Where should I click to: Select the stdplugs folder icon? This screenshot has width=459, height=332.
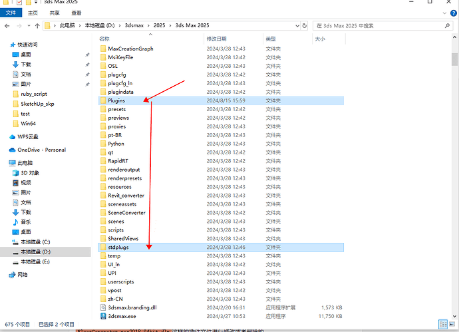pos(102,247)
